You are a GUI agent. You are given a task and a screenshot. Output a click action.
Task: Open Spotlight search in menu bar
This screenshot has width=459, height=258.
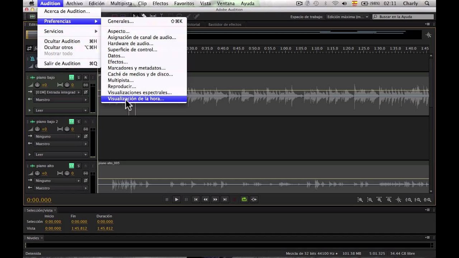pyautogui.click(x=427, y=4)
